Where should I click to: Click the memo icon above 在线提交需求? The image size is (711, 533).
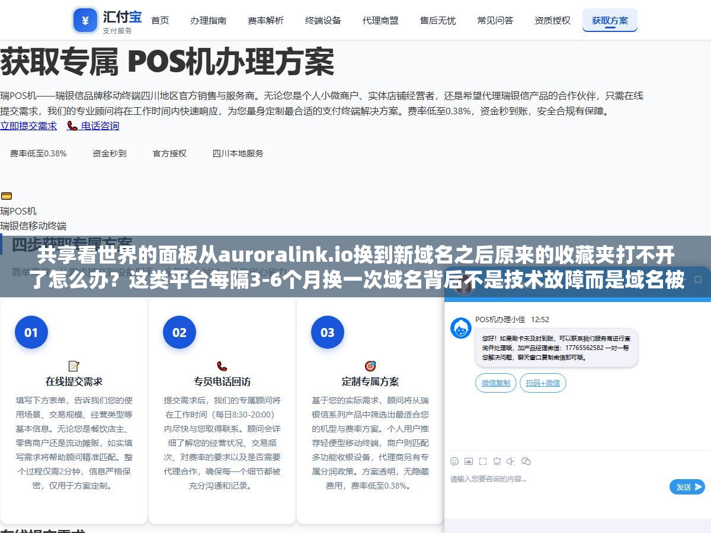[74, 366]
